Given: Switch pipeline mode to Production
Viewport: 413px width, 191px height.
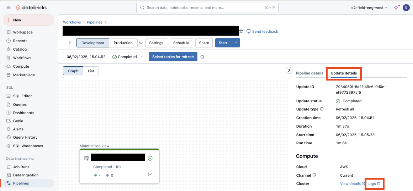Looking at the screenshot, I should coord(123,43).
